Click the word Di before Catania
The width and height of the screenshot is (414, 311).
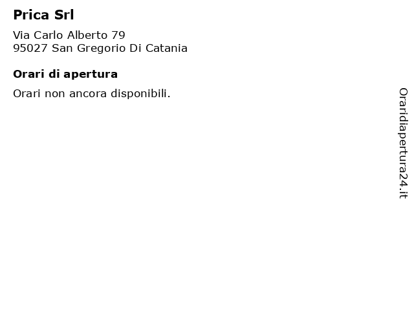135,49
